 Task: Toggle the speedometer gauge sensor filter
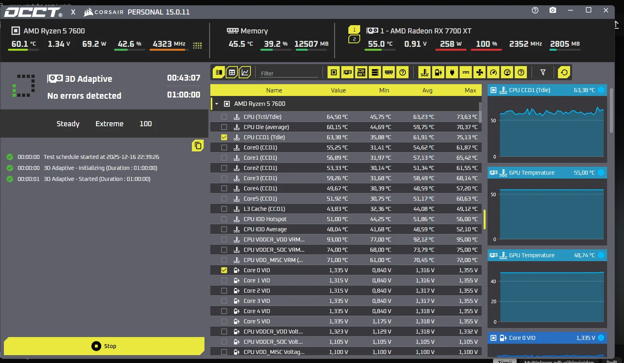point(493,72)
